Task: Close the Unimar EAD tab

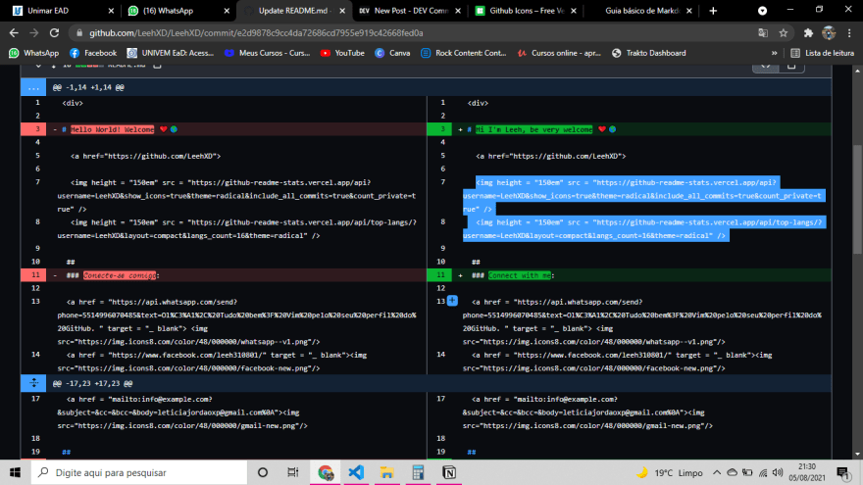Action: [x=111, y=11]
